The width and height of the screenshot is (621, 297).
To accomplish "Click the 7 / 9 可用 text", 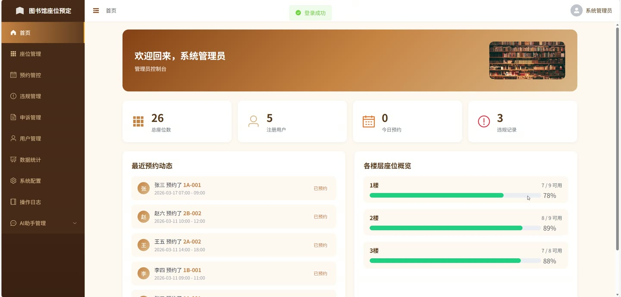I will coord(552,186).
